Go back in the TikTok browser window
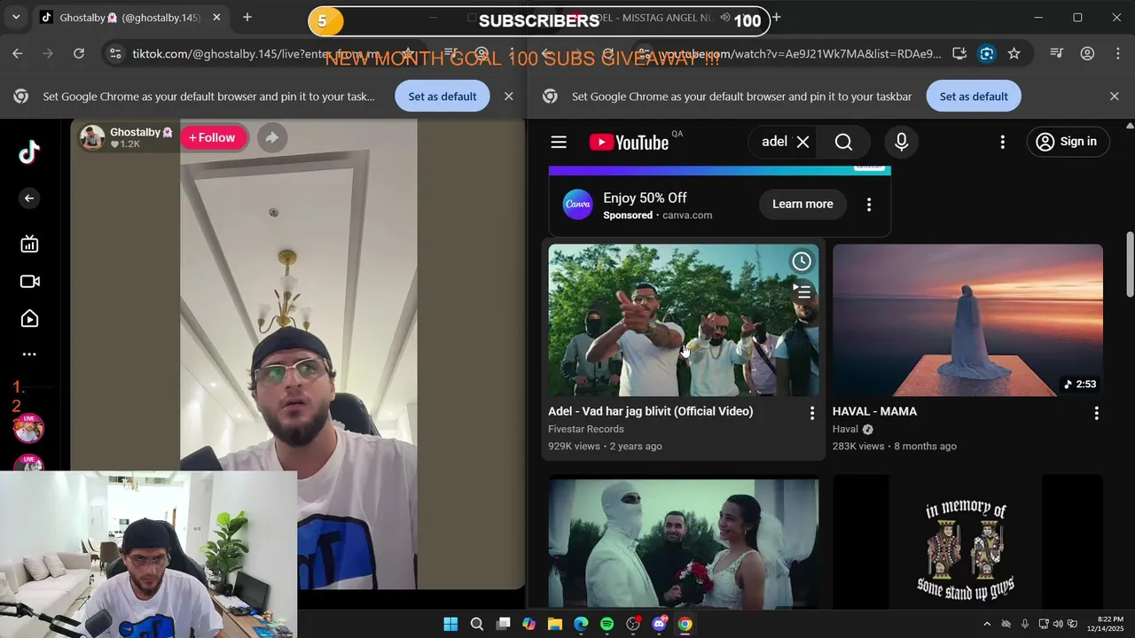 coord(18,54)
